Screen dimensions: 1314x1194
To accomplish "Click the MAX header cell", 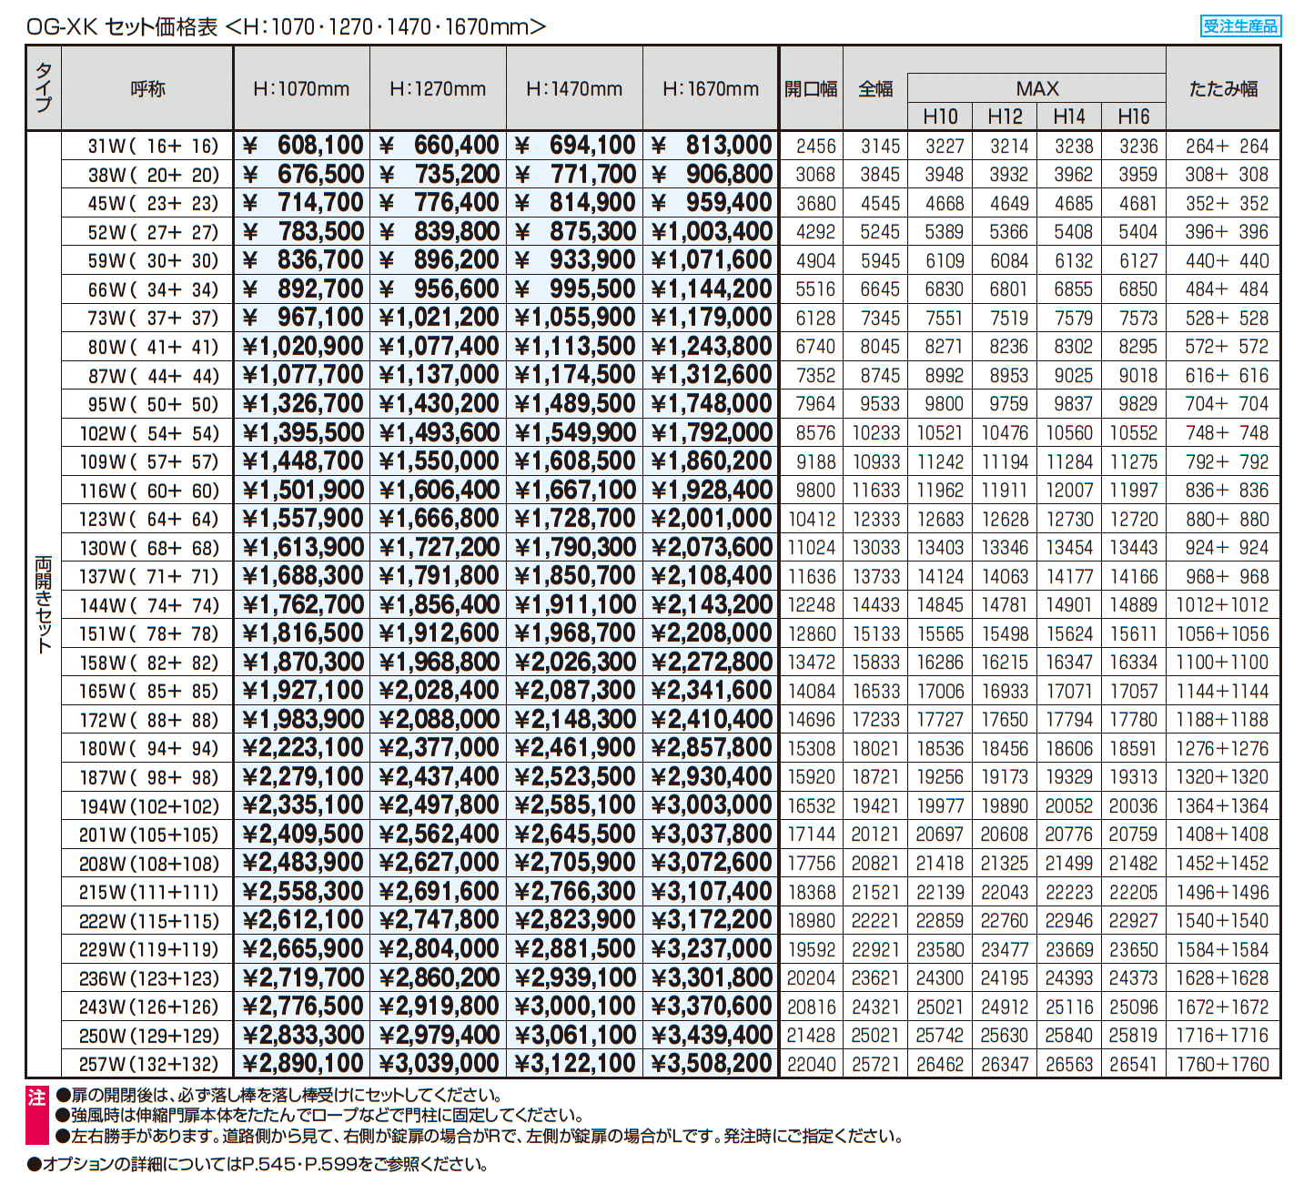I will (1036, 88).
